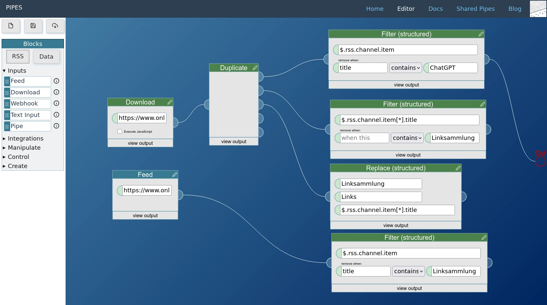Open the Shared Pipes page

point(475,9)
